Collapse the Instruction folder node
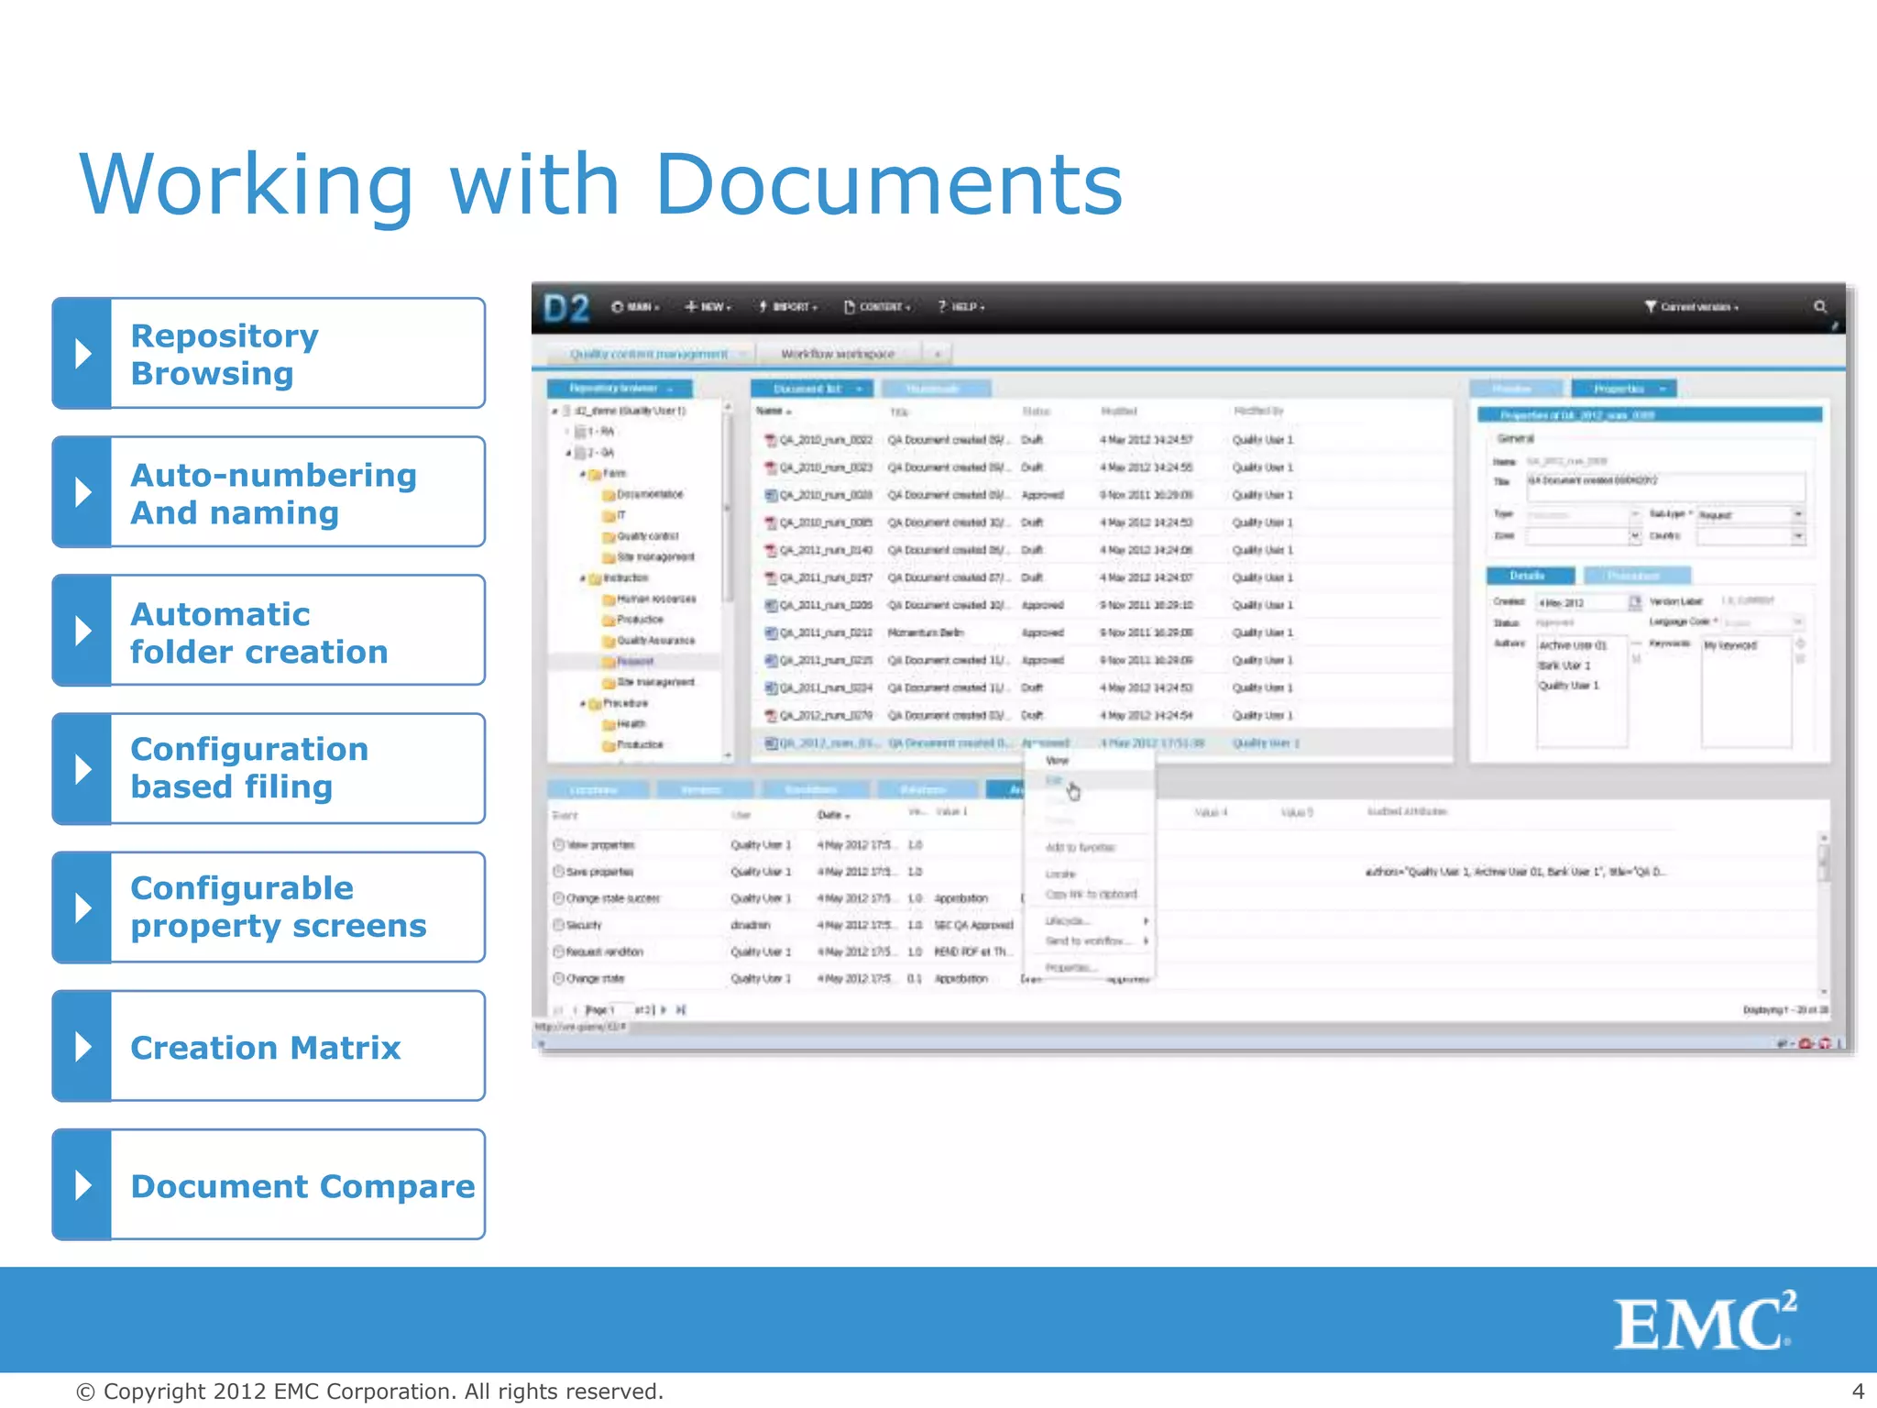This screenshot has height=1408, width=1877. coord(583,578)
